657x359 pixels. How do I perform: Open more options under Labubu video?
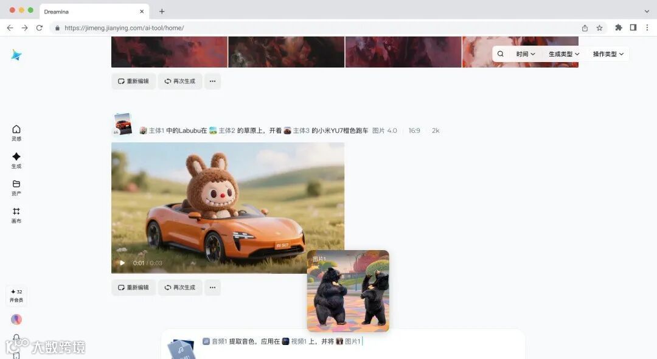click(x=212, y=287)
